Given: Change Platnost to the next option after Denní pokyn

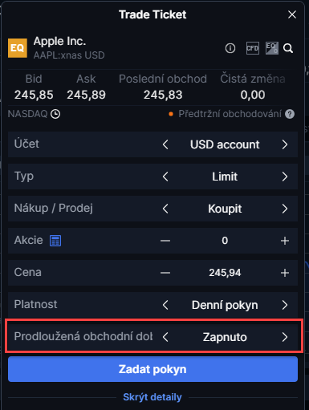Looking at the screenshot, I should pyautogui.click(x=285, y=305).
